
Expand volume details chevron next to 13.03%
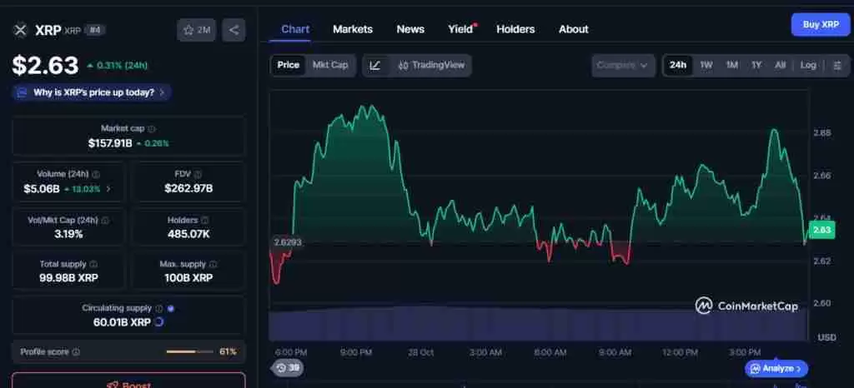[108, 188]
